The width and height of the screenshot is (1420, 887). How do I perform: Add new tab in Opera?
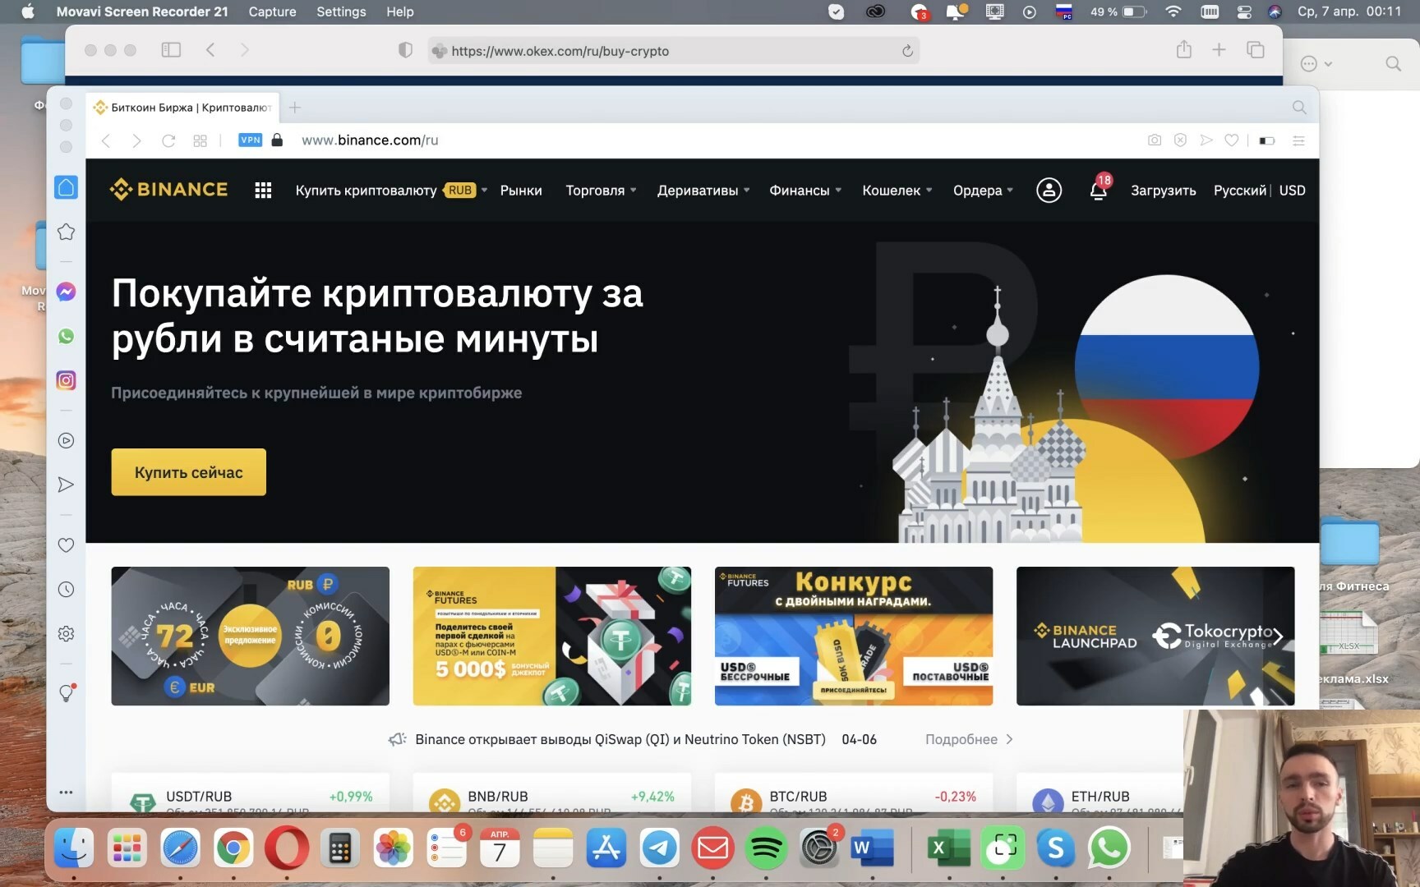(295, 108)
